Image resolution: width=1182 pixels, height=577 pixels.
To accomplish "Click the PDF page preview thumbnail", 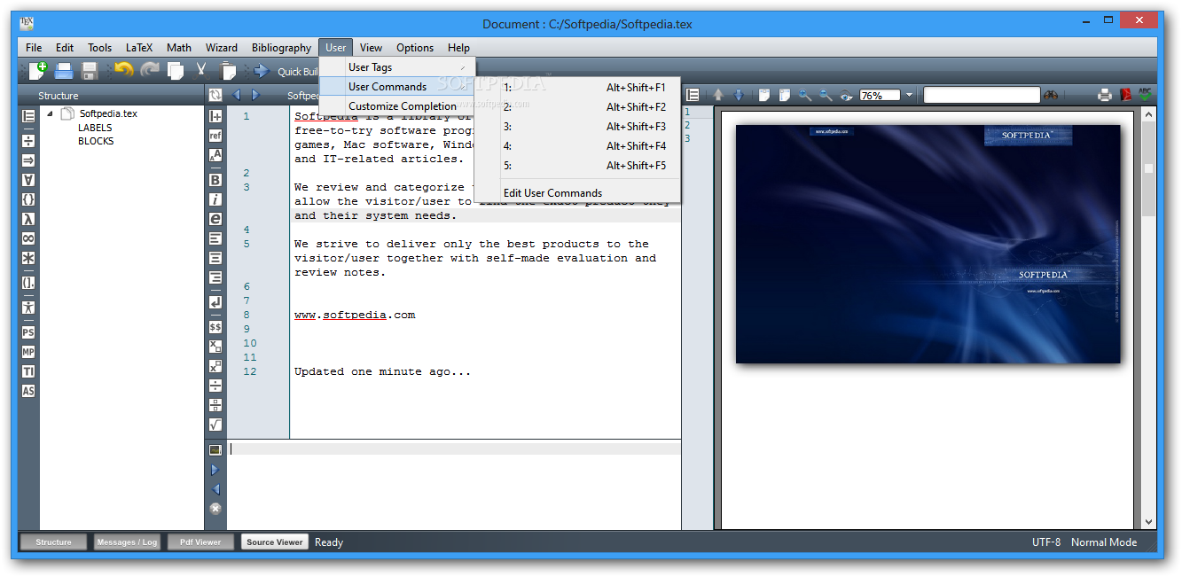I will 928,244.
